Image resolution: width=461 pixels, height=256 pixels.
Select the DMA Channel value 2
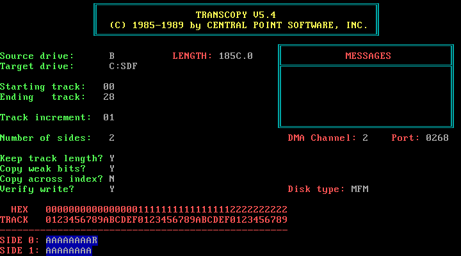365,138
